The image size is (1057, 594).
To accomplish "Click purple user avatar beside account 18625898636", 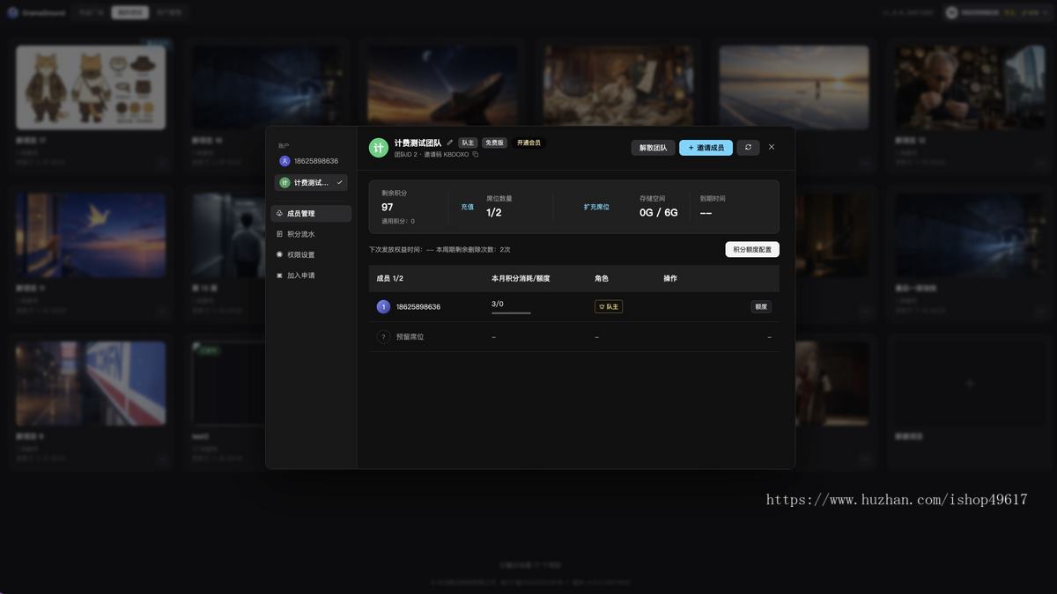I will (x=285, y=161).
